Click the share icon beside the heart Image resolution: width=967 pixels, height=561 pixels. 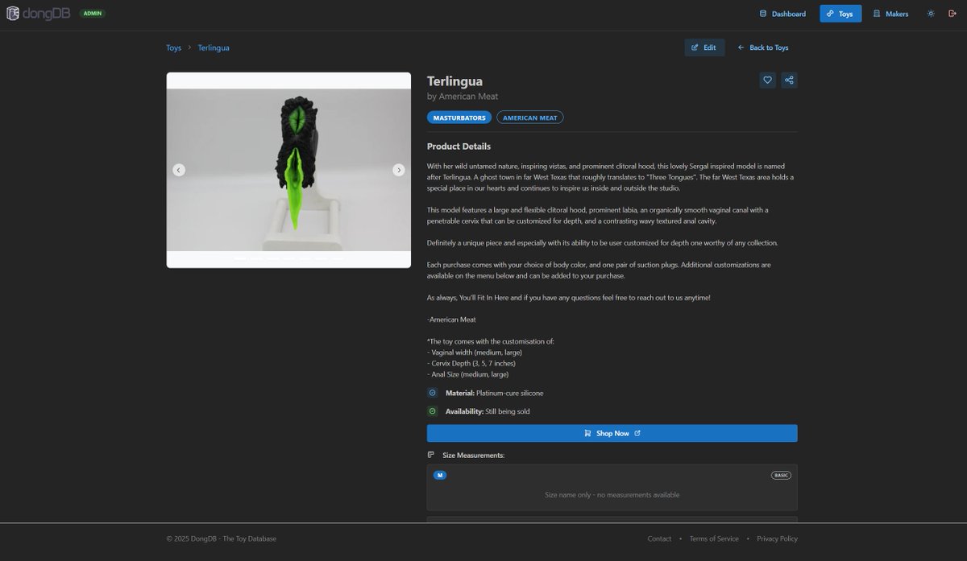point(789,80)
